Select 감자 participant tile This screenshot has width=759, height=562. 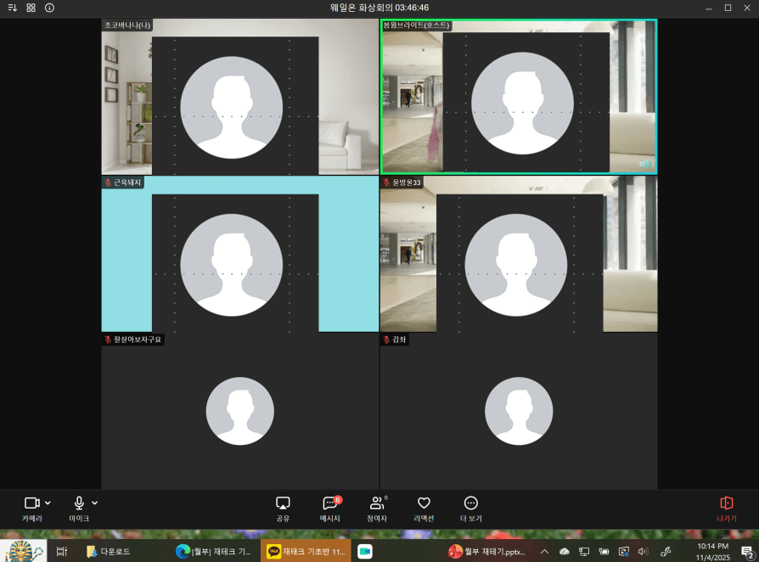(519, 411)
